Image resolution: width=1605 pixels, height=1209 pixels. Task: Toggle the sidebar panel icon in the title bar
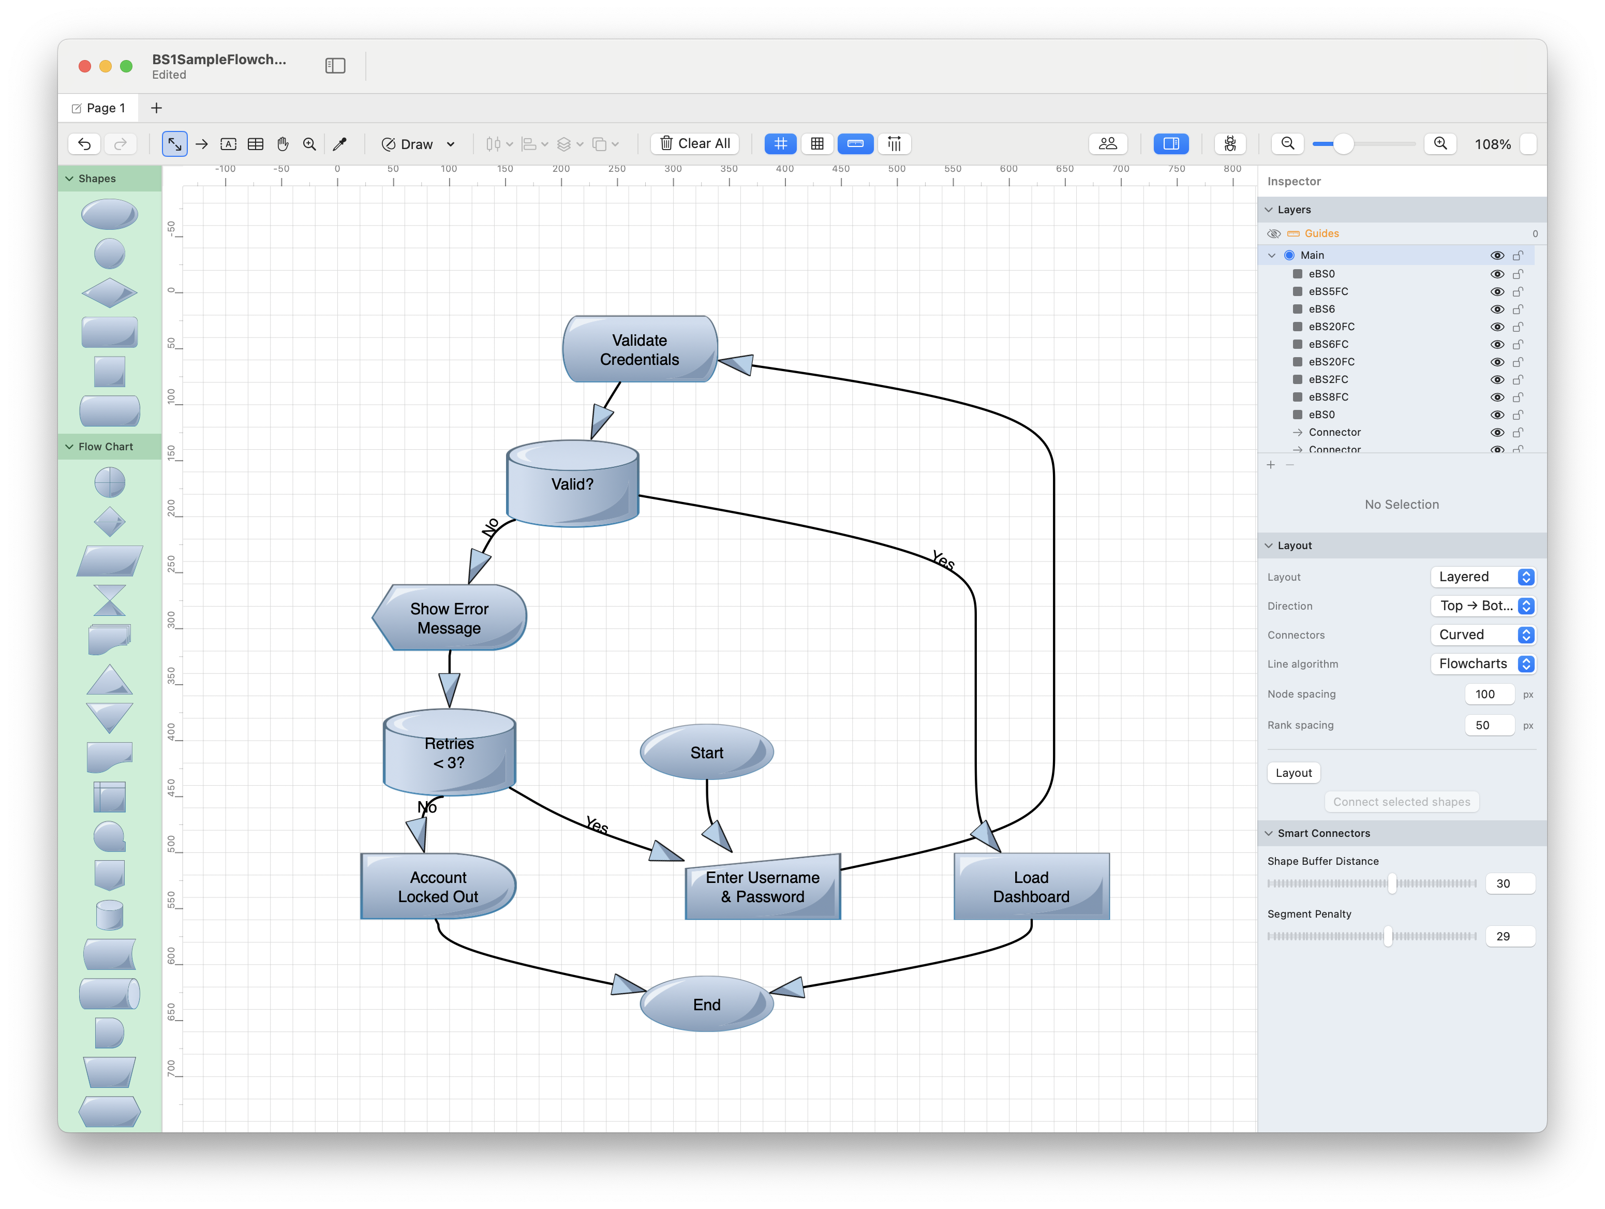[335, 66]
